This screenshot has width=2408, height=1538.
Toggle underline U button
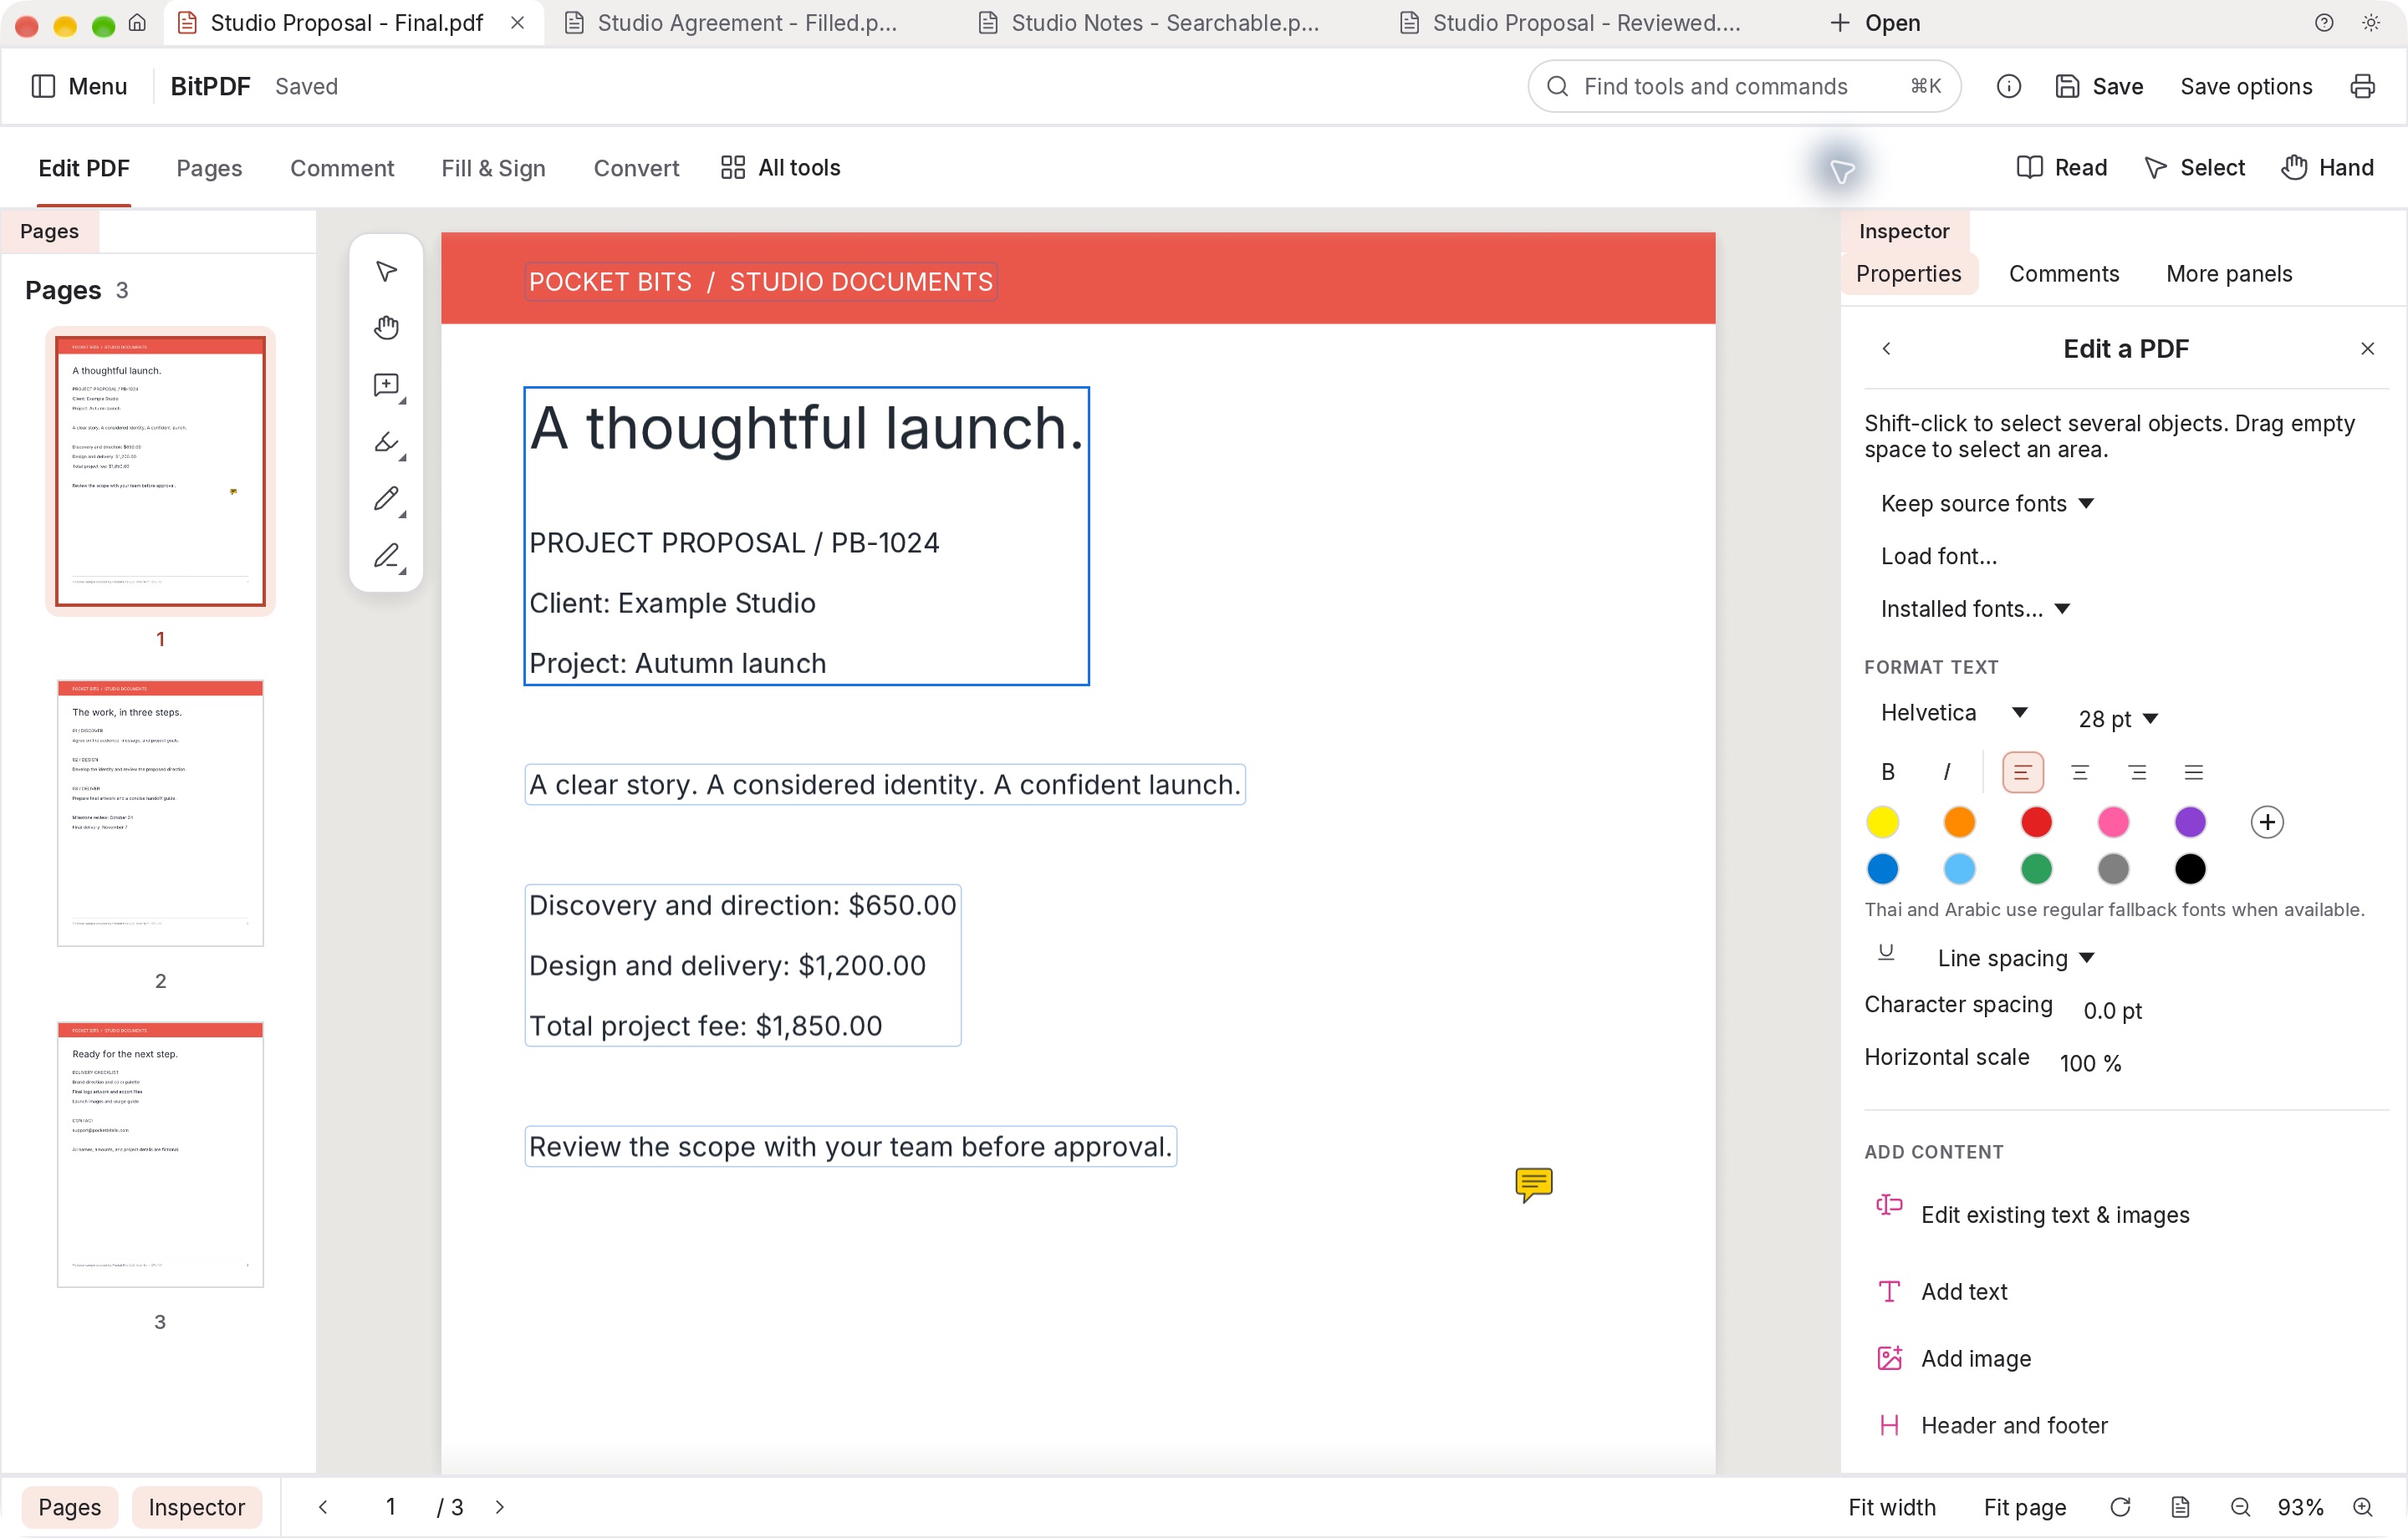coord(1886,952)
